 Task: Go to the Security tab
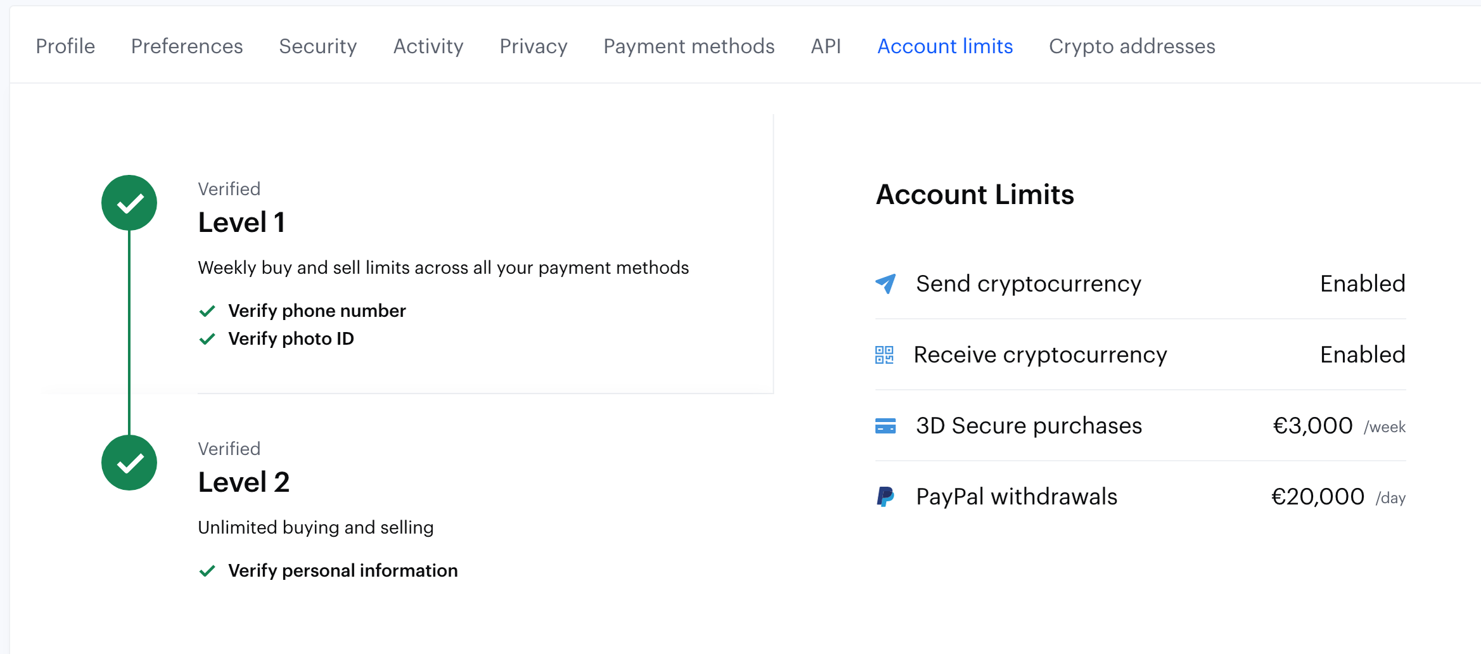[x=318, y=46]
